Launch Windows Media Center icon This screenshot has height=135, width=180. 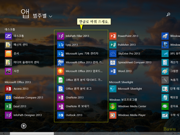click(x=113, y=106)
